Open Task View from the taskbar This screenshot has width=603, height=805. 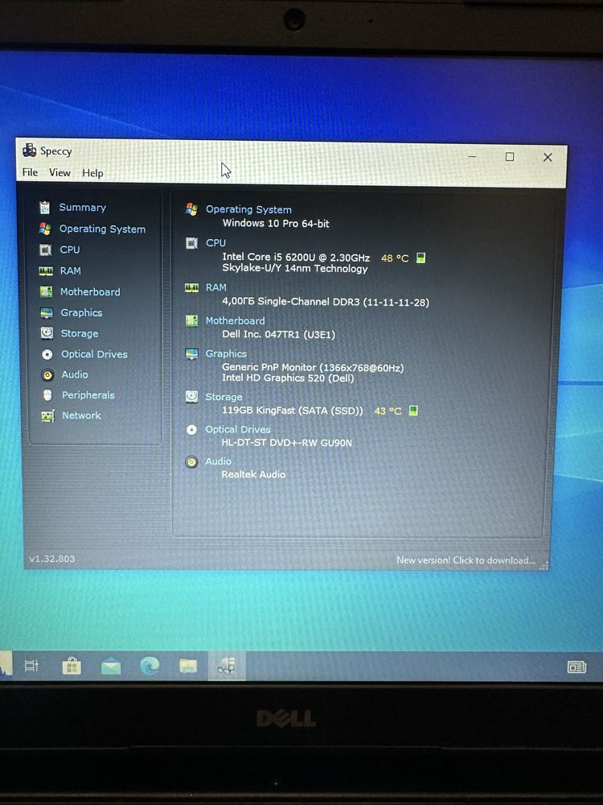coord(31,666)
